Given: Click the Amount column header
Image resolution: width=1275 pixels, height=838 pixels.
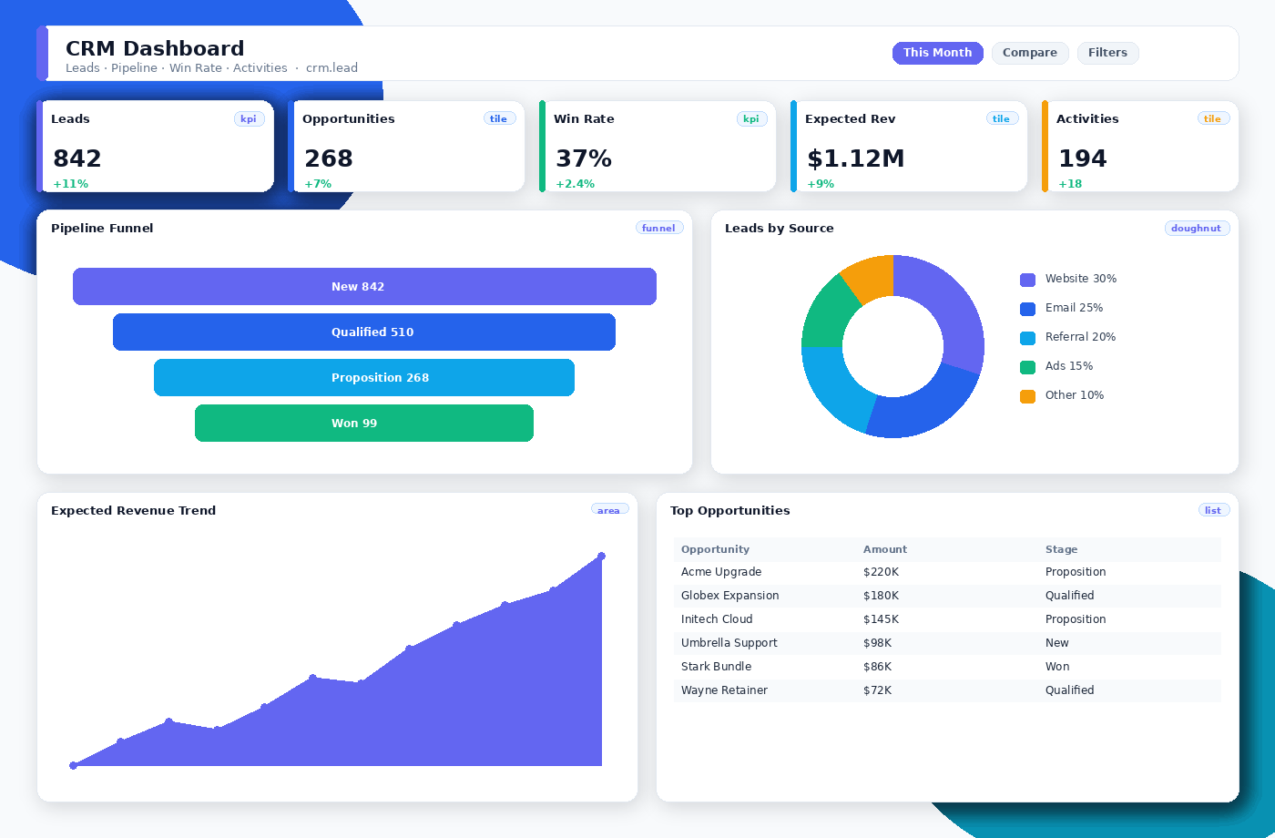Looking at the screenshot, I should (885, 549).
